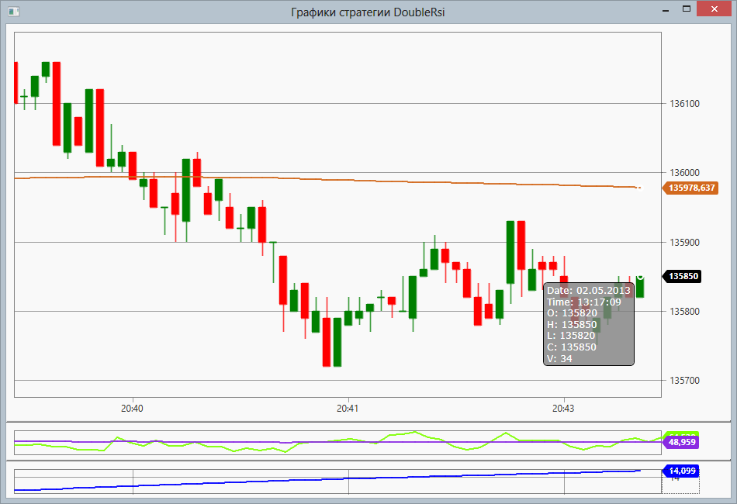Click the white dot ending the orange line
Image resolution: width=737 pixels, height=504 pixels.
[639, 188]
